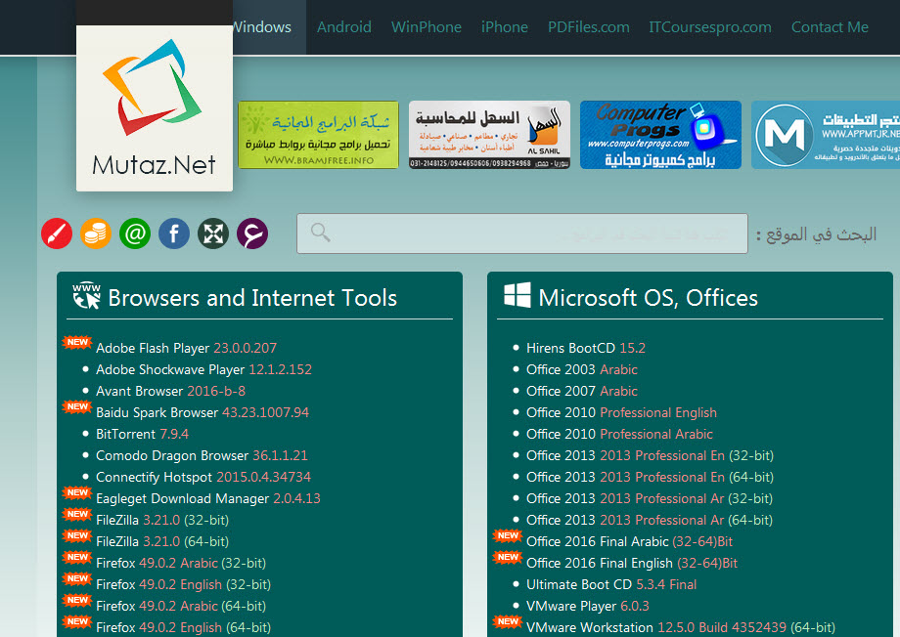Image resolution: width=900 pixels, height=637 pixels.
Task: Open Office 2010 Professional English link
Action: coord(621,412)
